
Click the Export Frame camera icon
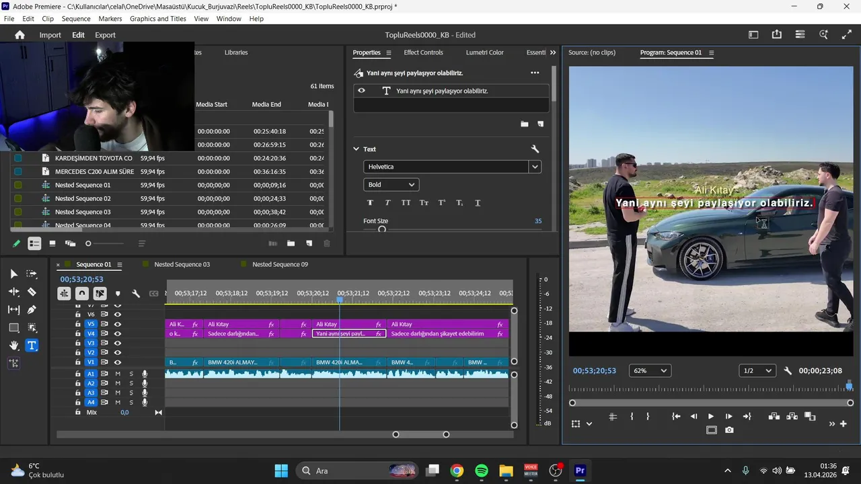[729, 430]
